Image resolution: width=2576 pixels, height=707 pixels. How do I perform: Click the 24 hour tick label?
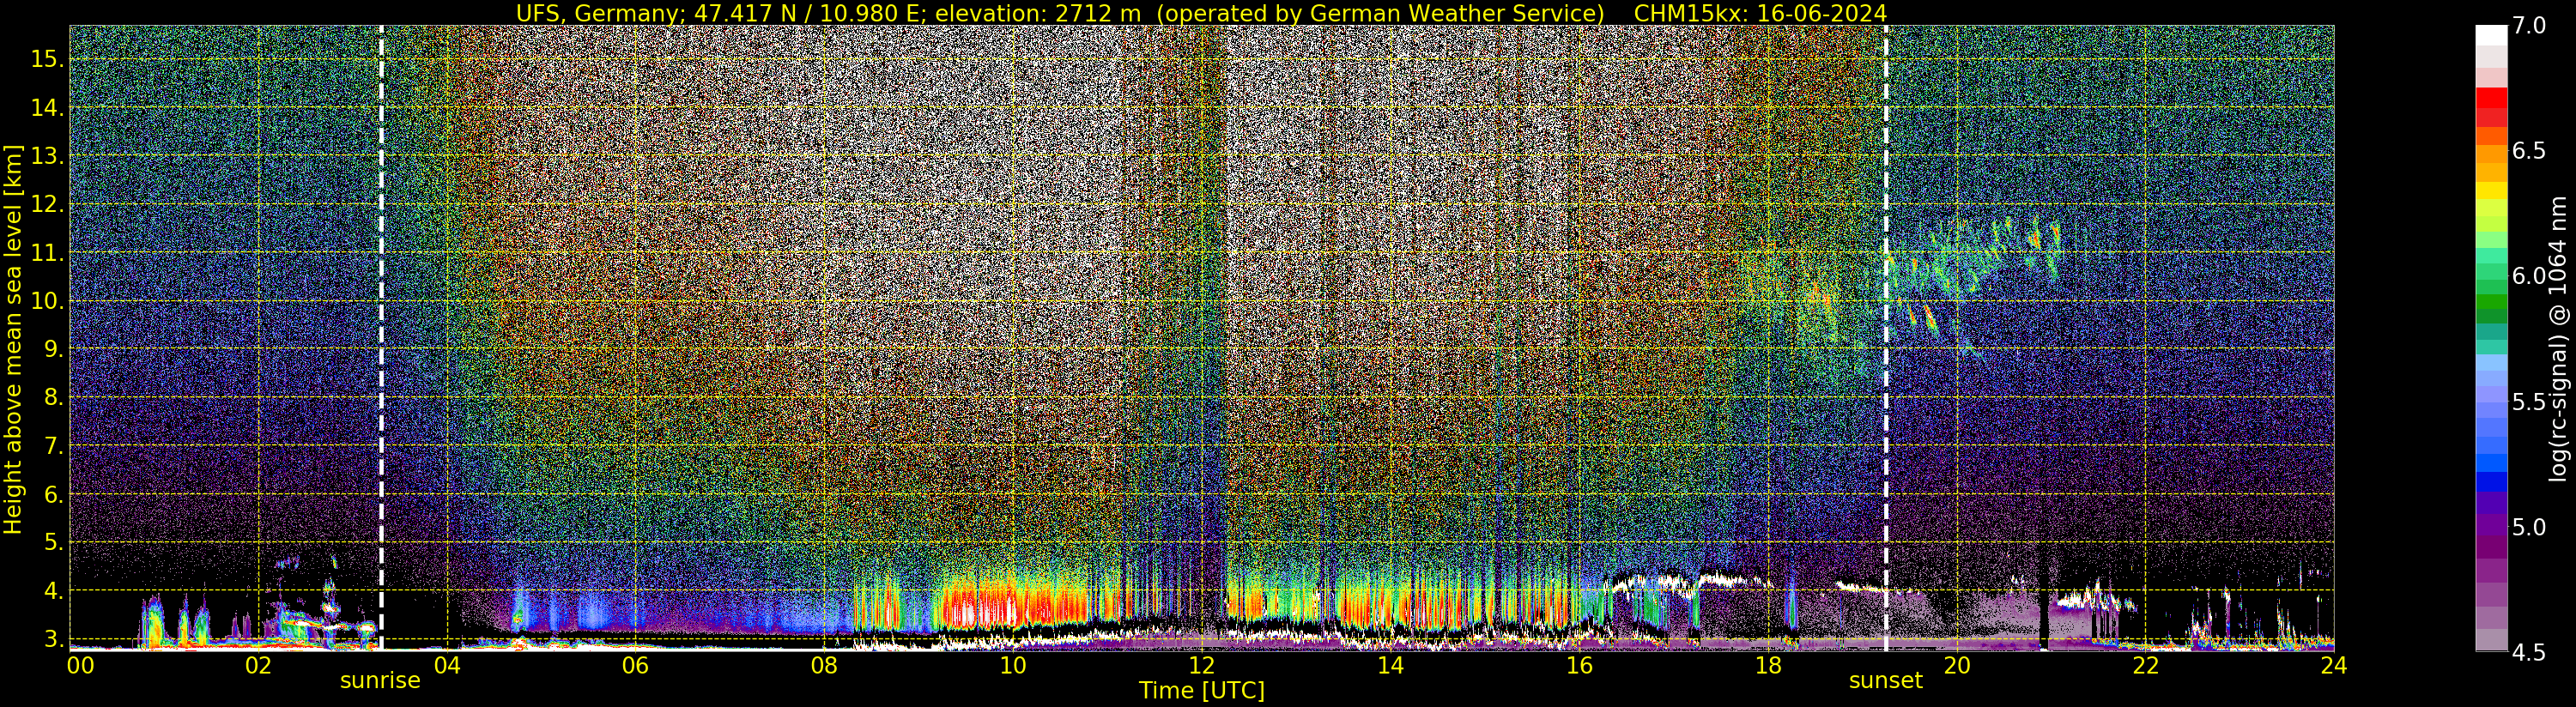[2333, 666]
